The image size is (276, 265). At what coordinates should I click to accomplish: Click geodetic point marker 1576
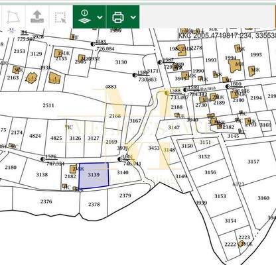point(43,159)
